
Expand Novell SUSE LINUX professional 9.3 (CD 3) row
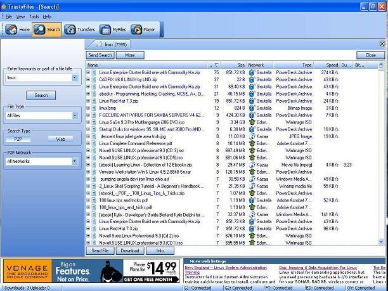coord(88,151)
